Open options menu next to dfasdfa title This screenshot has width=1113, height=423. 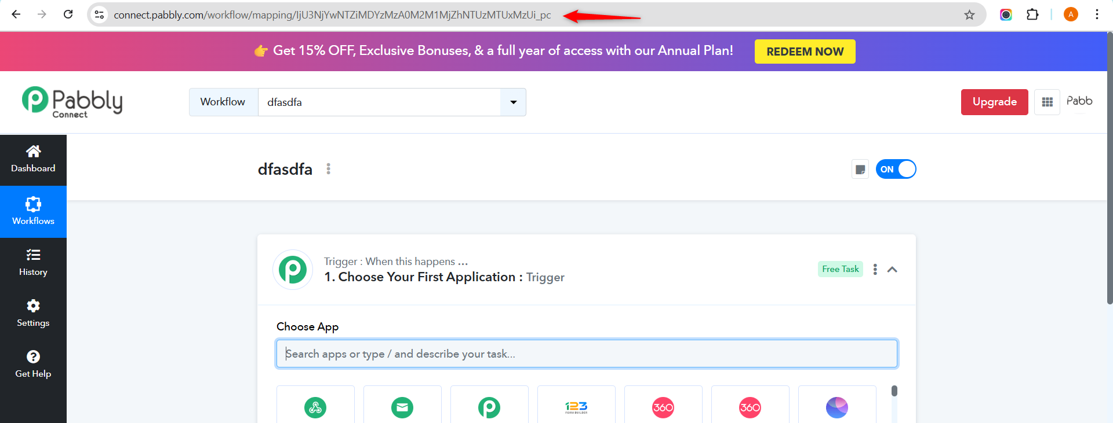(x=329, y=169)
